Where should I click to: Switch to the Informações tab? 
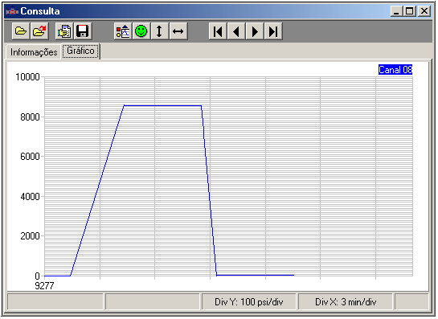pyautogui.click(x=34, y=52)
